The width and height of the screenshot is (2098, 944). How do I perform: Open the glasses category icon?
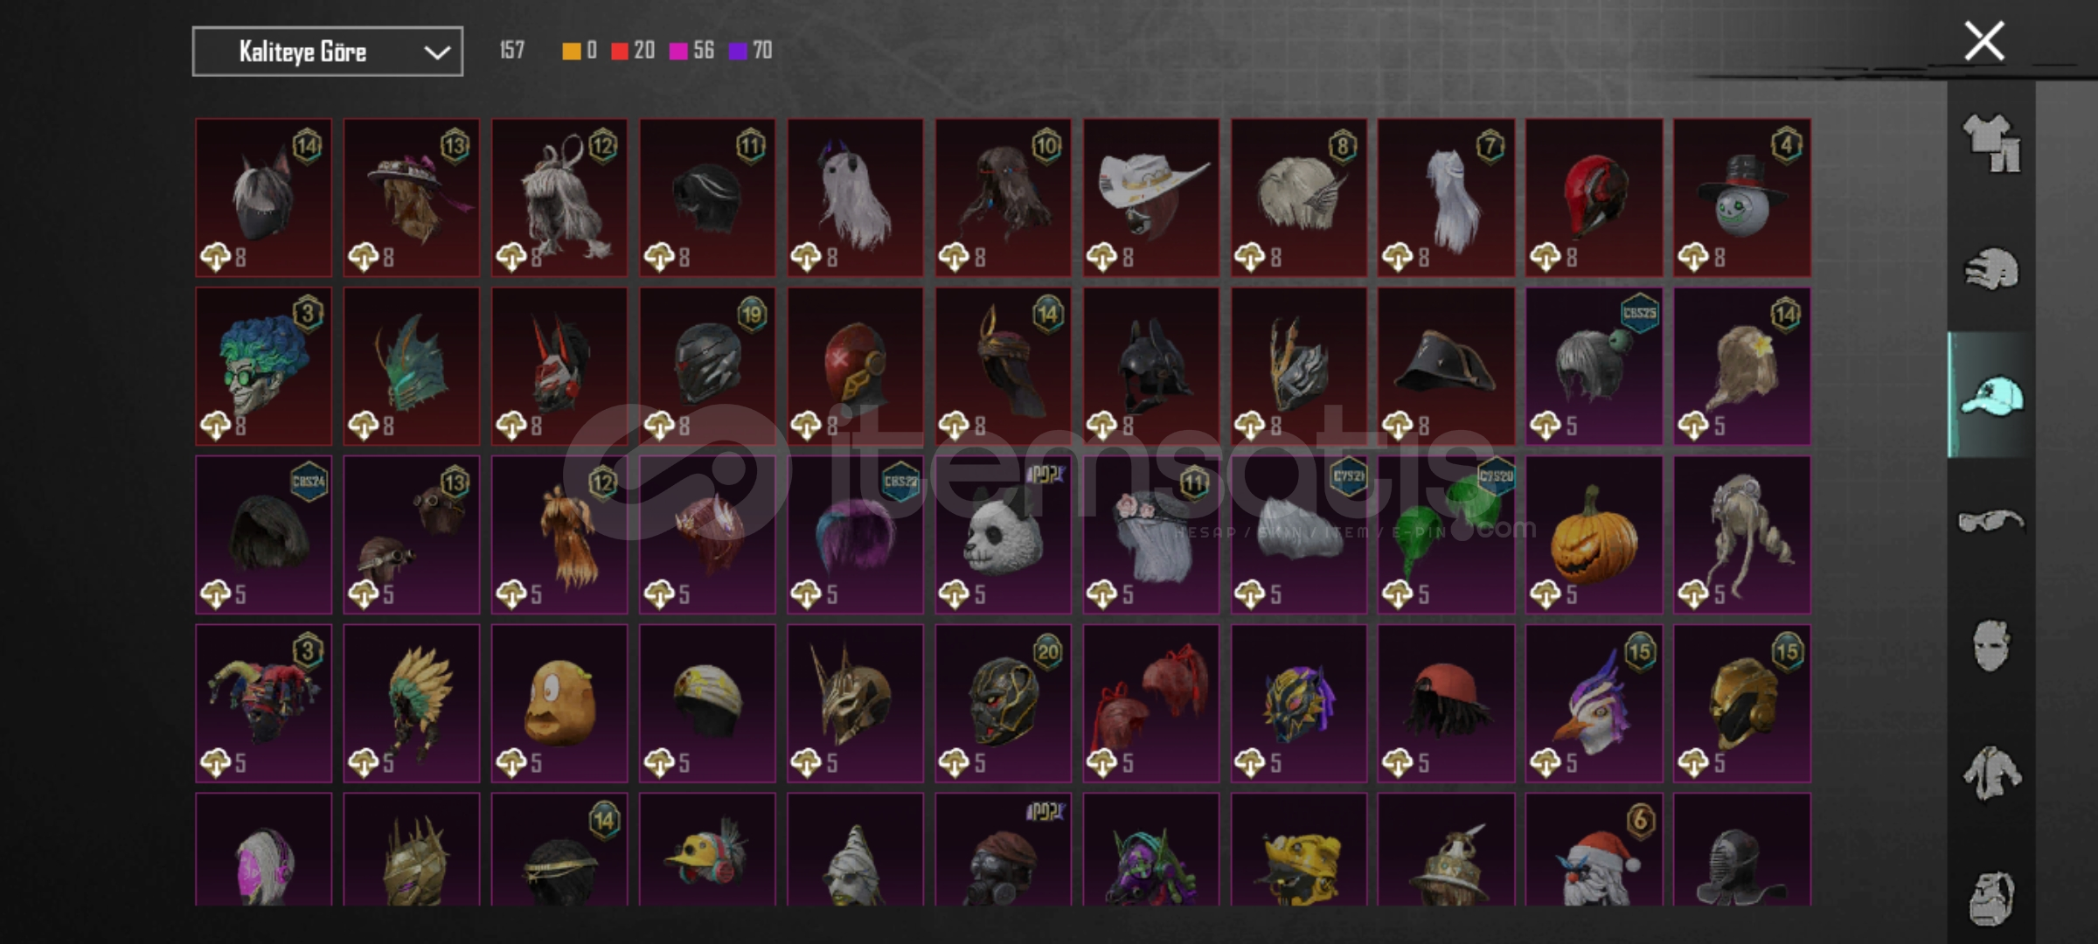(x=1991, y=521)
